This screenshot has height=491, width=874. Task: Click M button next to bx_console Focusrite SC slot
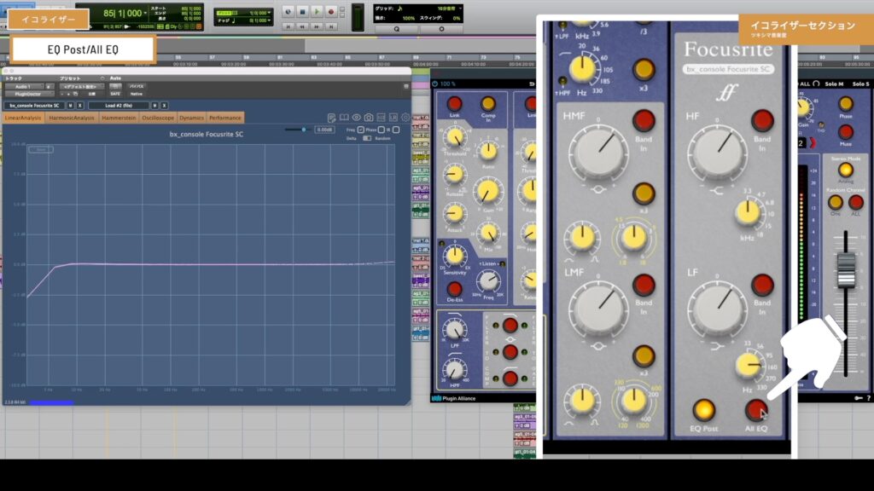[70, 105]
